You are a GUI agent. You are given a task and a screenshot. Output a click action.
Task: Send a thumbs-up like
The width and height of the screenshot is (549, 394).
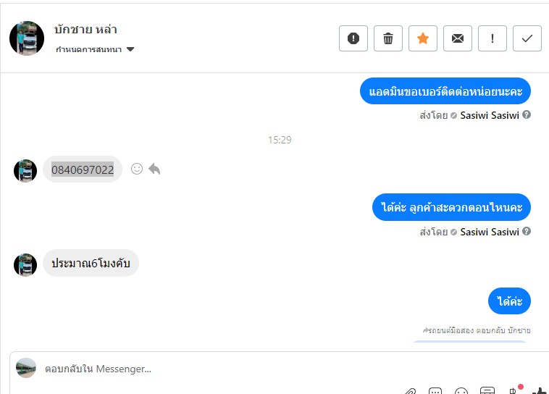[x=540, y=391]
